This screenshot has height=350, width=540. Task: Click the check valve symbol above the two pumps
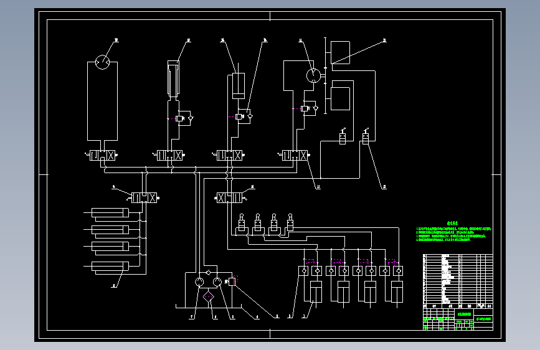click(209, 273)
